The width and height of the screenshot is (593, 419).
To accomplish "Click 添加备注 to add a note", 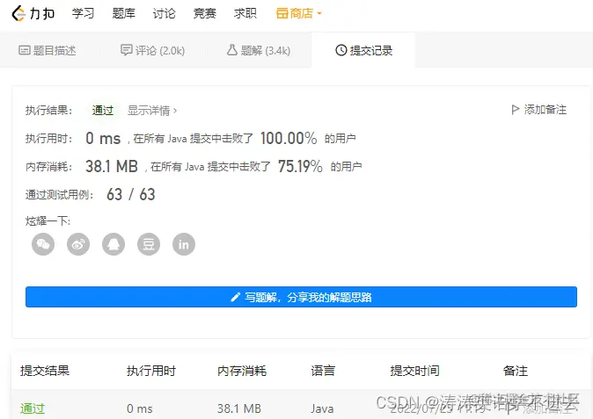I will (539, 110).
